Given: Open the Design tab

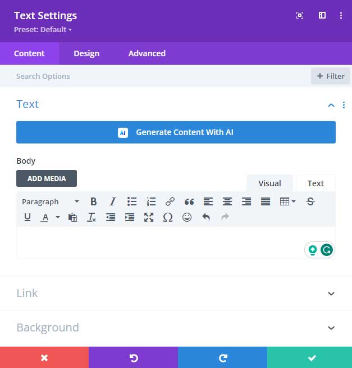Looking at the screenshot, I should [86, 53].
